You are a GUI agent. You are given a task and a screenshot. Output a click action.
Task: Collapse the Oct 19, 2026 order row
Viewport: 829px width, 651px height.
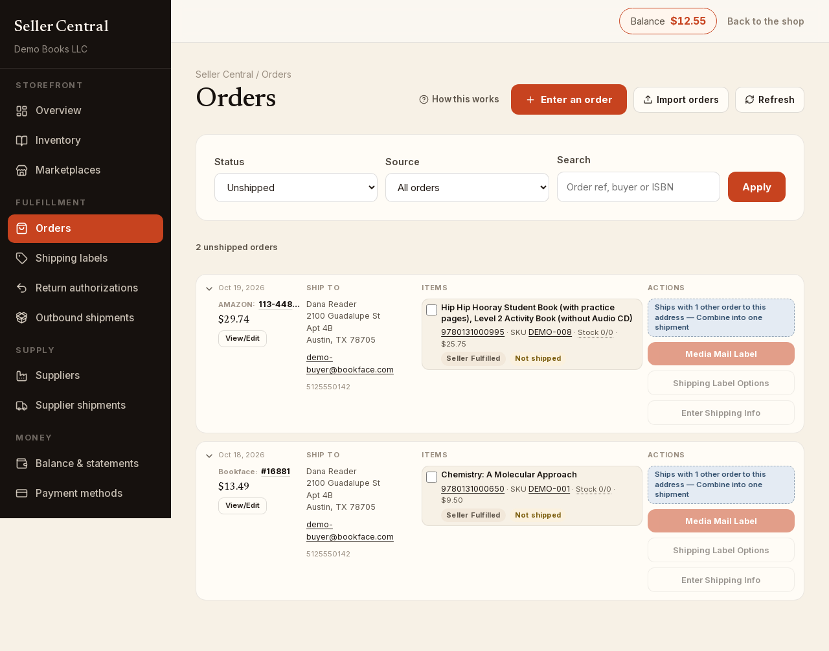tap(209, 289)
